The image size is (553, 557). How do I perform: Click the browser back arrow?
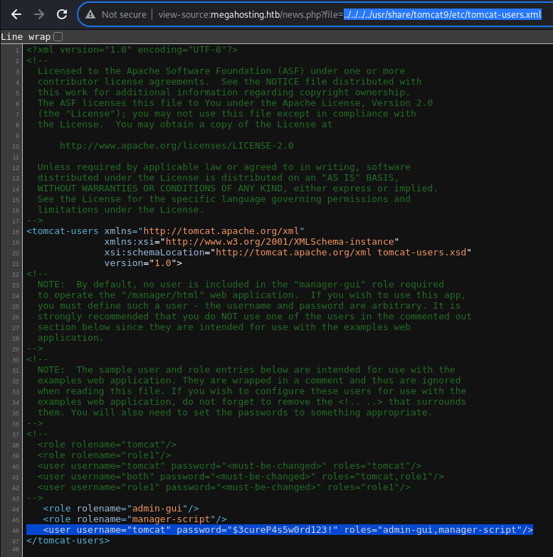point(16,14)
